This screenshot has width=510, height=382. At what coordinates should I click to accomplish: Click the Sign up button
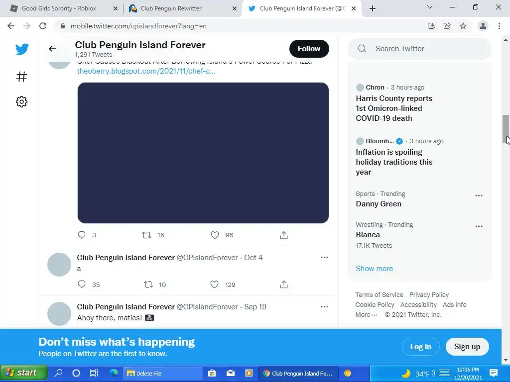pyautogui.click(x=467, y=347)
